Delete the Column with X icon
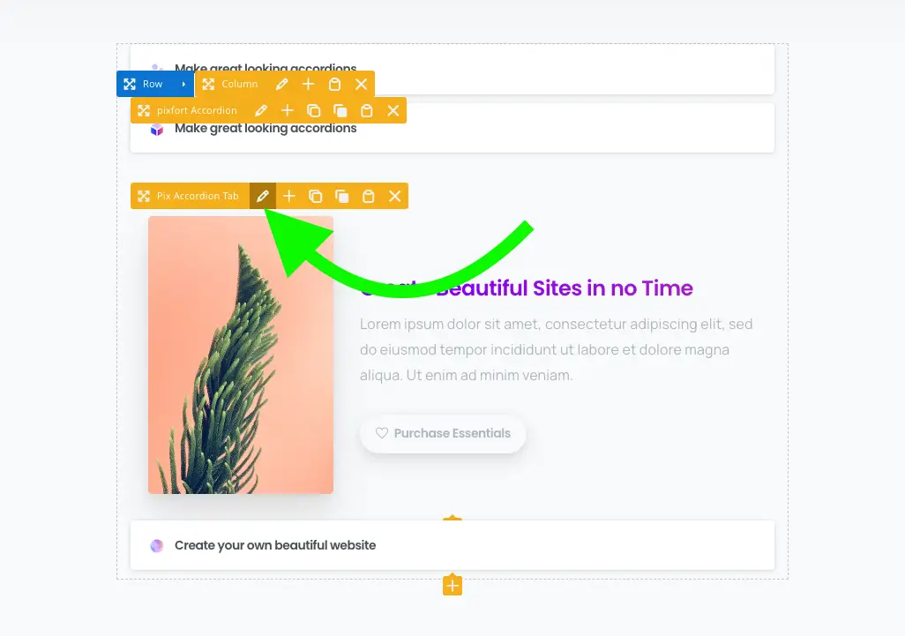The width and height of the screenshot is (905, 636). (362, 85)
